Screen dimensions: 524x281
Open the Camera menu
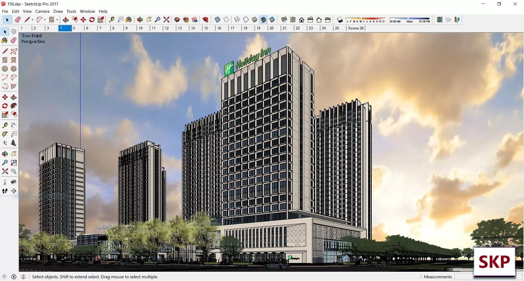coord(42,11)
